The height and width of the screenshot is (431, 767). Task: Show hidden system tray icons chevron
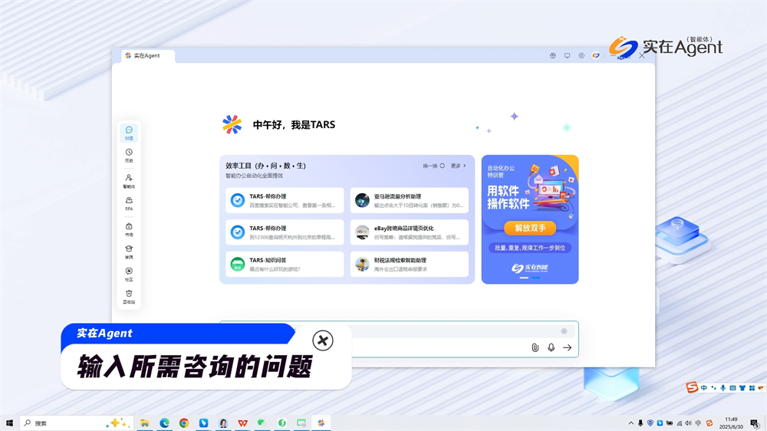631,423
